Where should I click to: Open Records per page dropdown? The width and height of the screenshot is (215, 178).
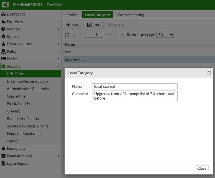pyautogui.click(x=165, y=35)
